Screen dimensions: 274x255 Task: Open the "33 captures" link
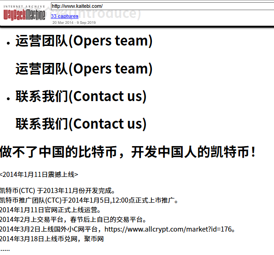coord(65,16)
